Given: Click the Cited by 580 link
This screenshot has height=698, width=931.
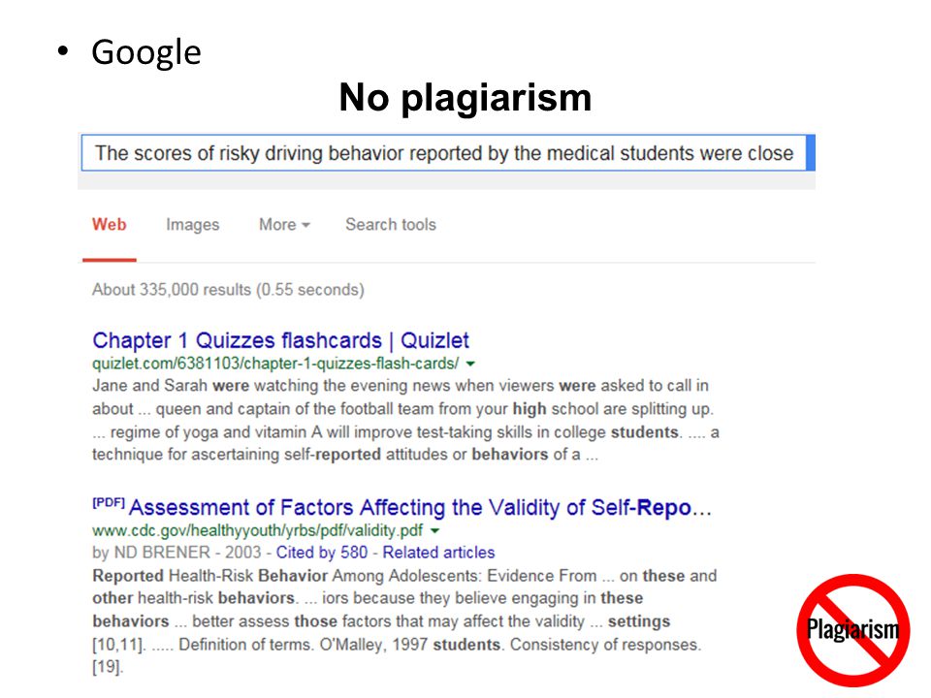Looking at the screenshot, I should coord(322,553).
